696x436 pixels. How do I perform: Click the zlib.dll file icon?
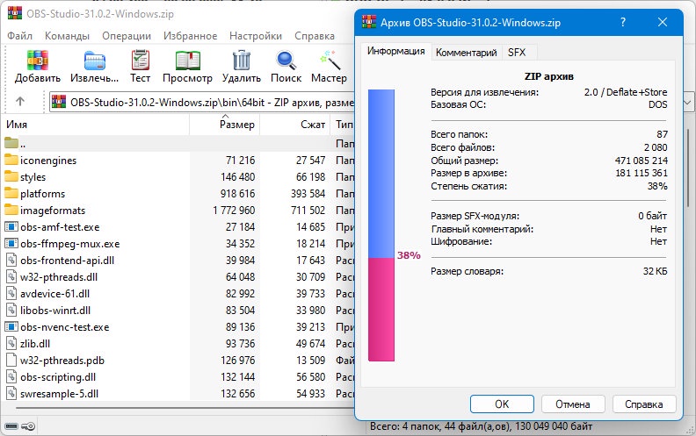coord(11,343)
